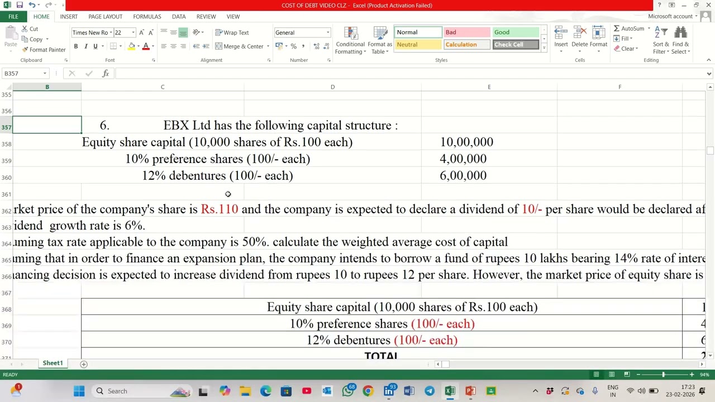Click the Orientation text-angle icon

coord(196,32)
